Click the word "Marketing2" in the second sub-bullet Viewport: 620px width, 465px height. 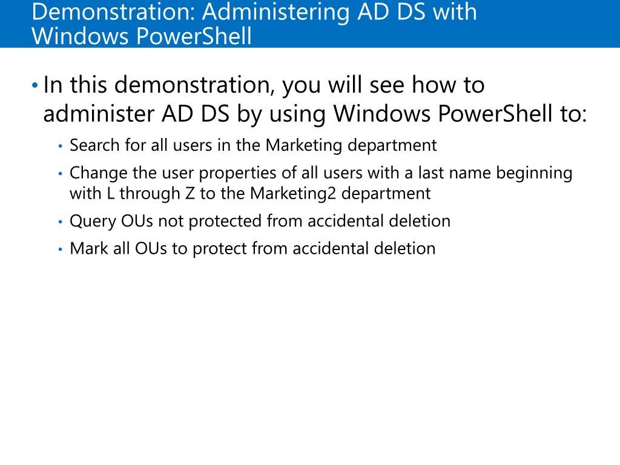tap(293, 194)
